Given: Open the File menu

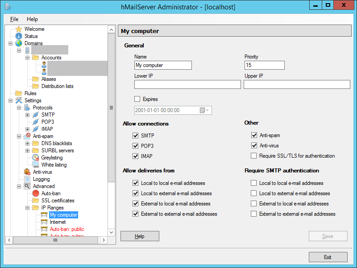Looking at the screenshot, I should point(14,19).
